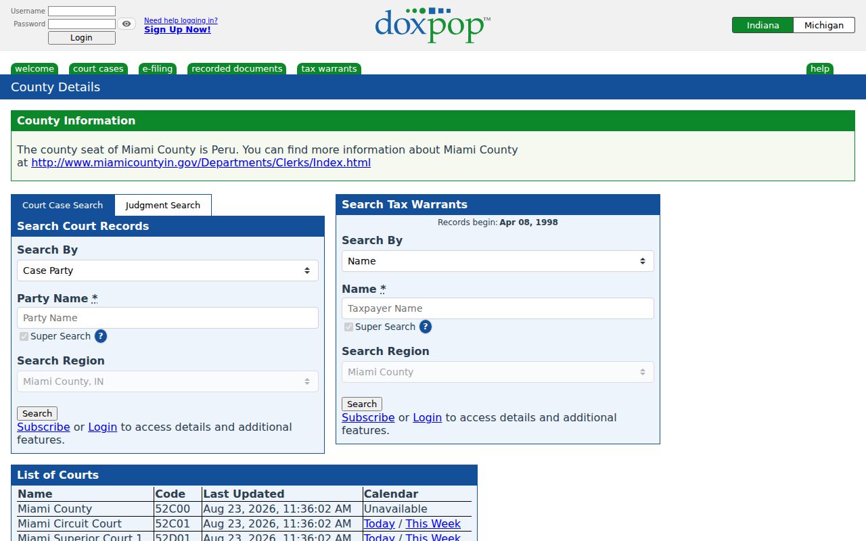Open the Name Search By dropdown

[498, 261]
